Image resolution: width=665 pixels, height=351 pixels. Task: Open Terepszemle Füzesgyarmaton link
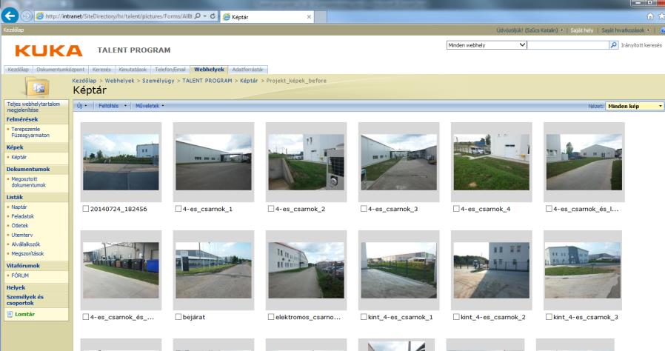tap(30, 133)
